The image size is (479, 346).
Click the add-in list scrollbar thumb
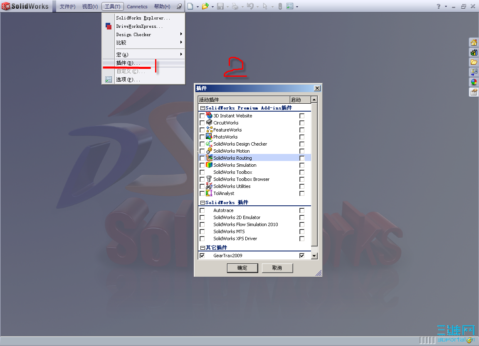[x=314, y=174]
